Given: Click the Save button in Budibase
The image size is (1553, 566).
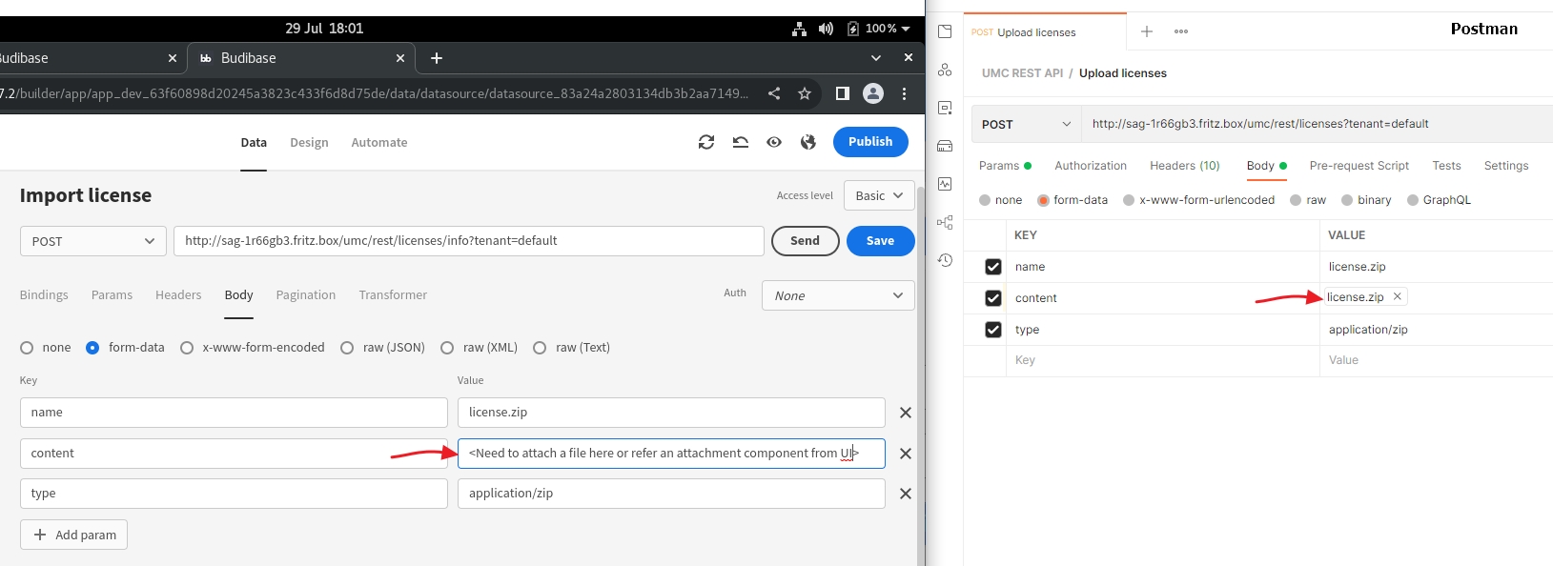Looking at the screenshot, I should click(880, 241).
